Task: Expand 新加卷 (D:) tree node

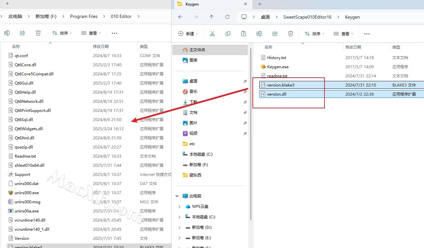Action: coord(180,227)
